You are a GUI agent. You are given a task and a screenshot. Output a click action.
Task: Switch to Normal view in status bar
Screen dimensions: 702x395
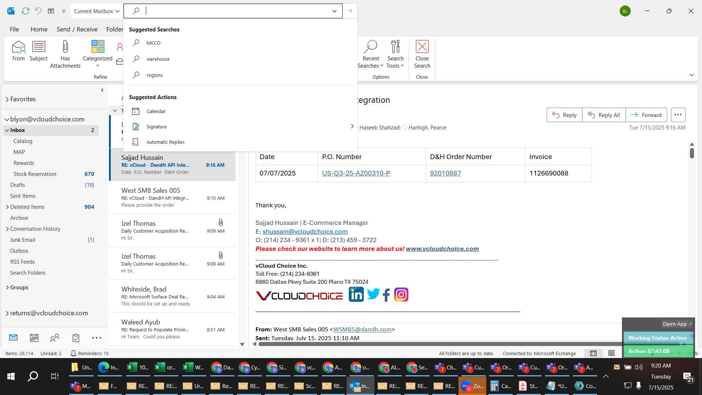pos(593,353)
